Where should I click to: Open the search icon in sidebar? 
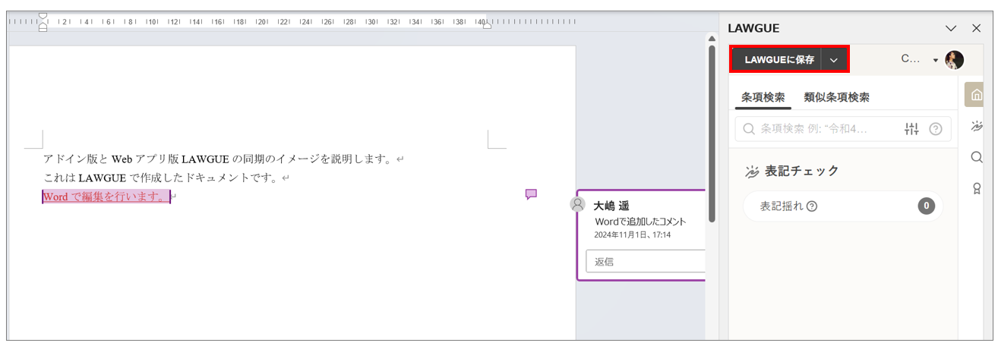click(977, 157)
